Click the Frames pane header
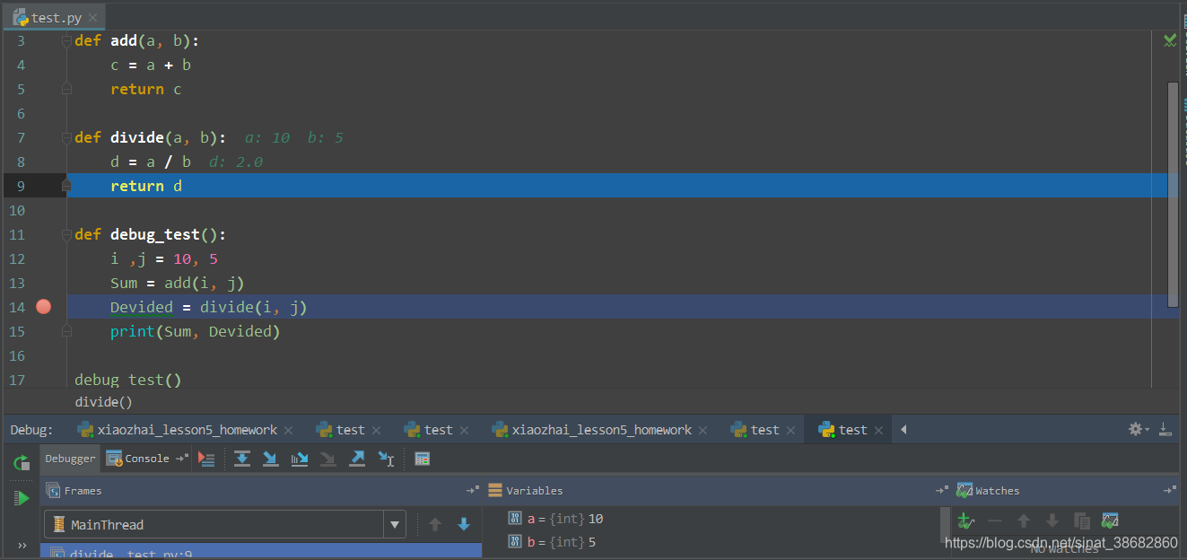 (x=260, y=491)
